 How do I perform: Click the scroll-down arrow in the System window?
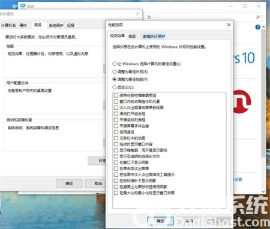[263, 192]
